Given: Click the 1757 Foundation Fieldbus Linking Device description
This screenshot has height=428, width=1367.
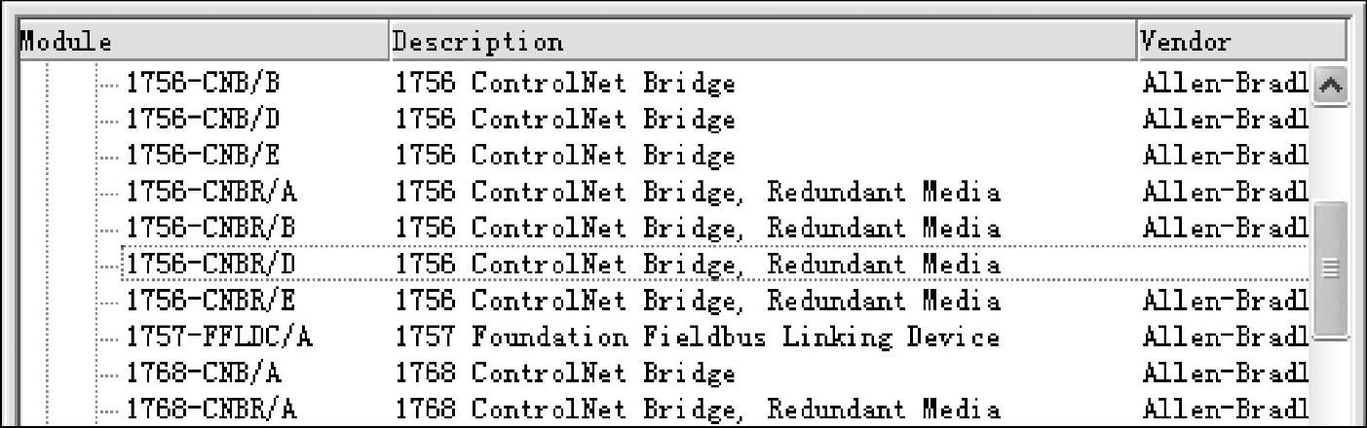Looking at the screenshot, I should pyautogui.click(x=698, y=338).
